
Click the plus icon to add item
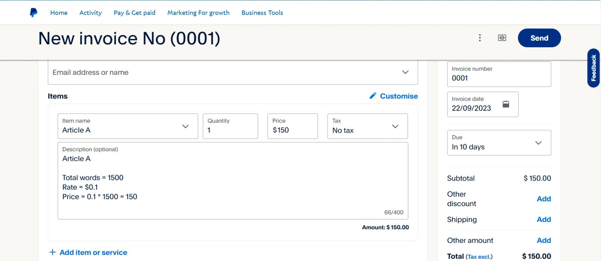pos(53,252)
